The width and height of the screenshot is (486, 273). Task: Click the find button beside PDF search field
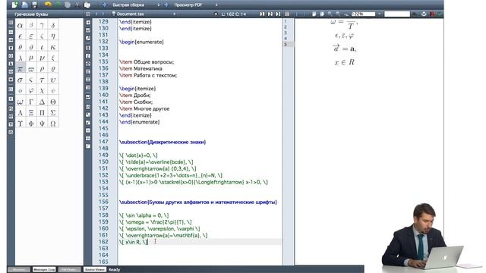[x=414, y=14]
